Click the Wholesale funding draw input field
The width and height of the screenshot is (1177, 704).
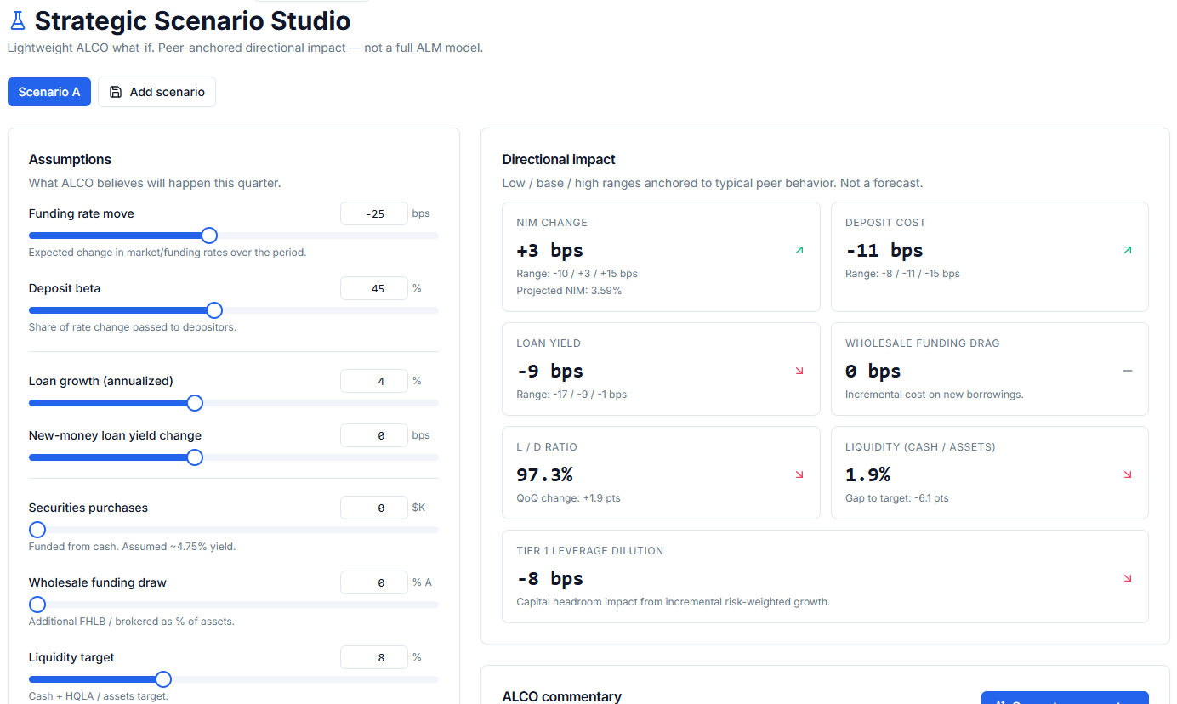pyautogui.click(x=373, y=582)
